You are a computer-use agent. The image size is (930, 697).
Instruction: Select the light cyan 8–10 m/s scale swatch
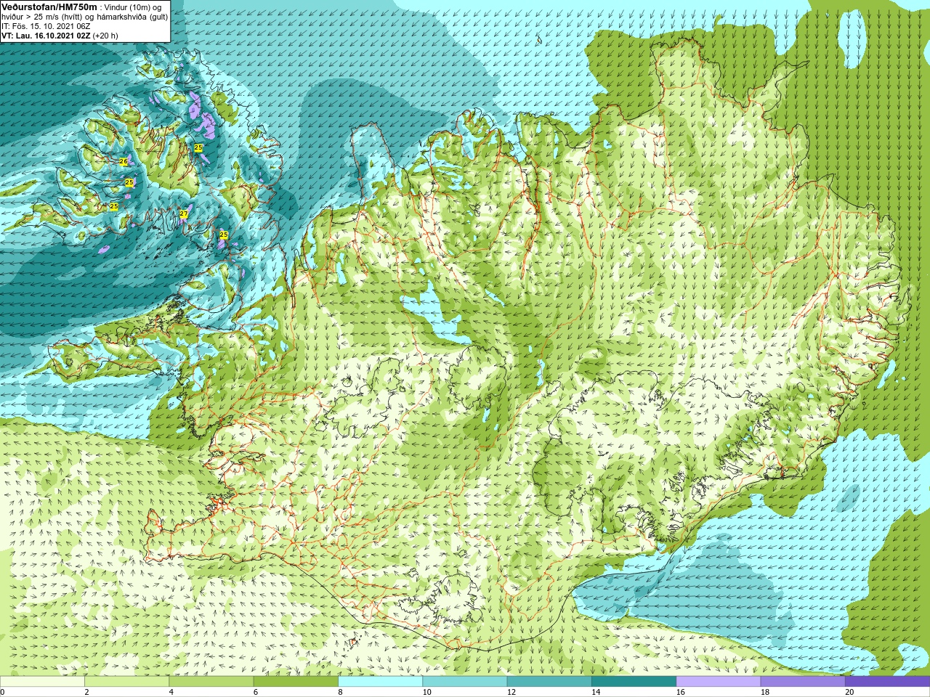coord(380,682)
